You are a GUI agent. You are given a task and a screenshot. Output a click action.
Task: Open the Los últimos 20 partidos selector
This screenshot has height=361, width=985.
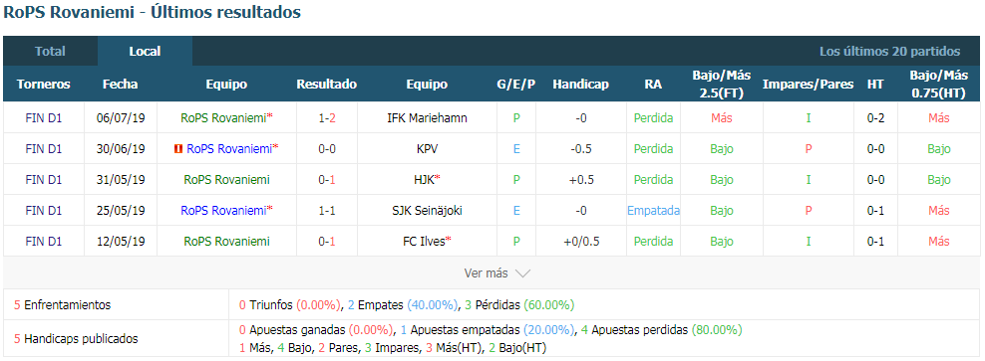tap(889, 52)
